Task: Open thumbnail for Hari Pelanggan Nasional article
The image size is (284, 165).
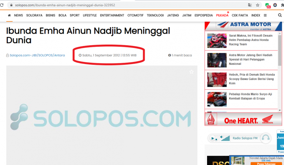Action: 217,60
